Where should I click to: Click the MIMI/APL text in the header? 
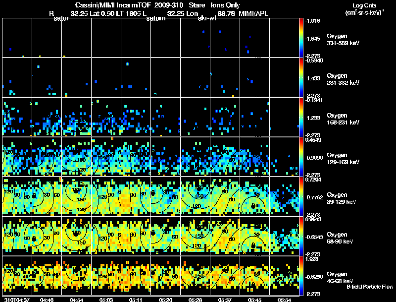point(253,13)
